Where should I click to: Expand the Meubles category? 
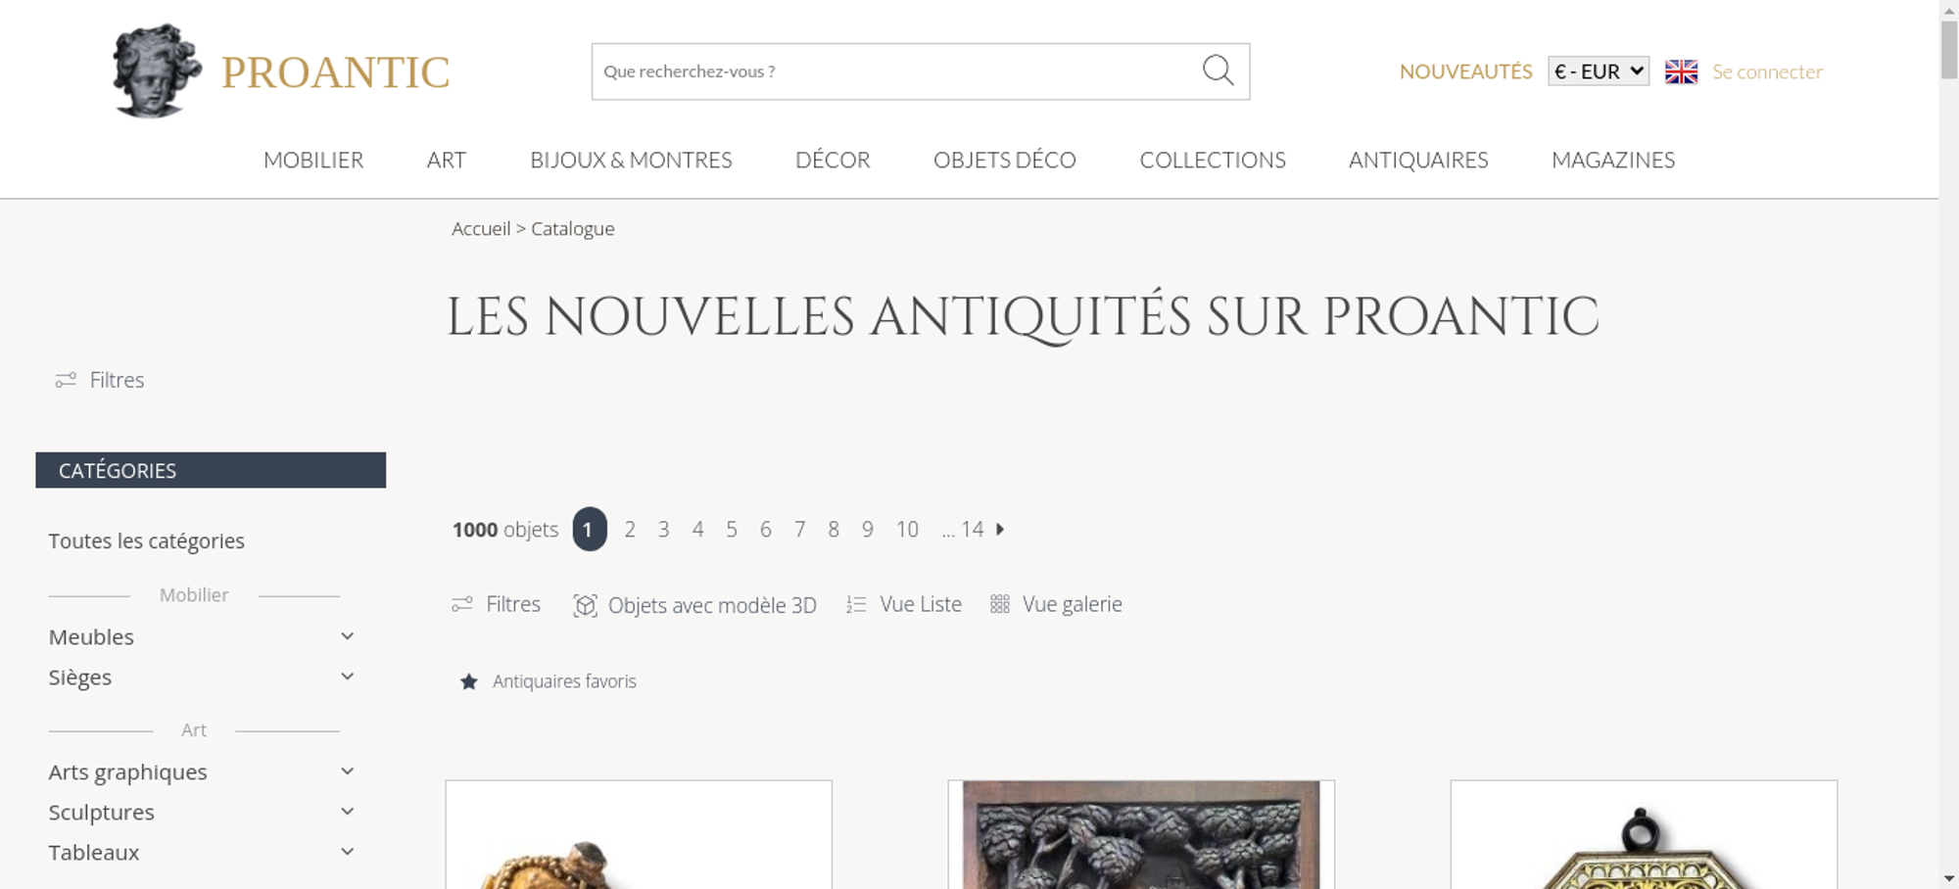pyautogui.click(x=347, y=636)
